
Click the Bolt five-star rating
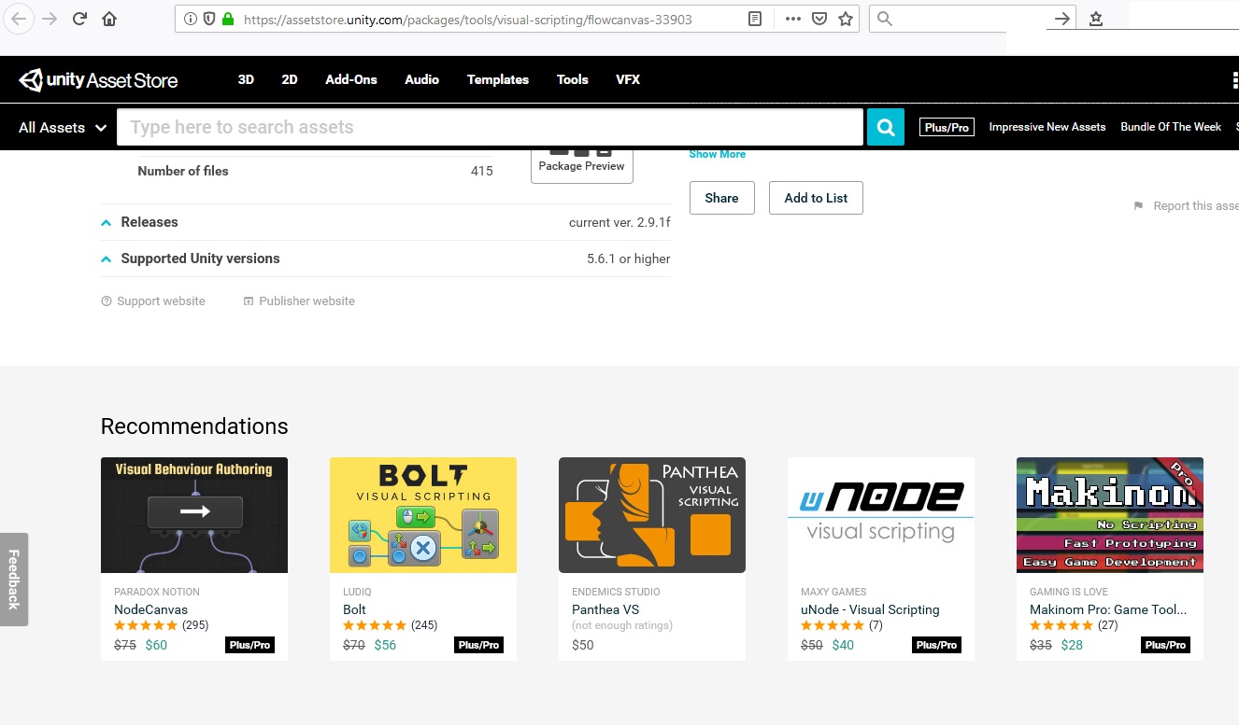pos(375,625)
